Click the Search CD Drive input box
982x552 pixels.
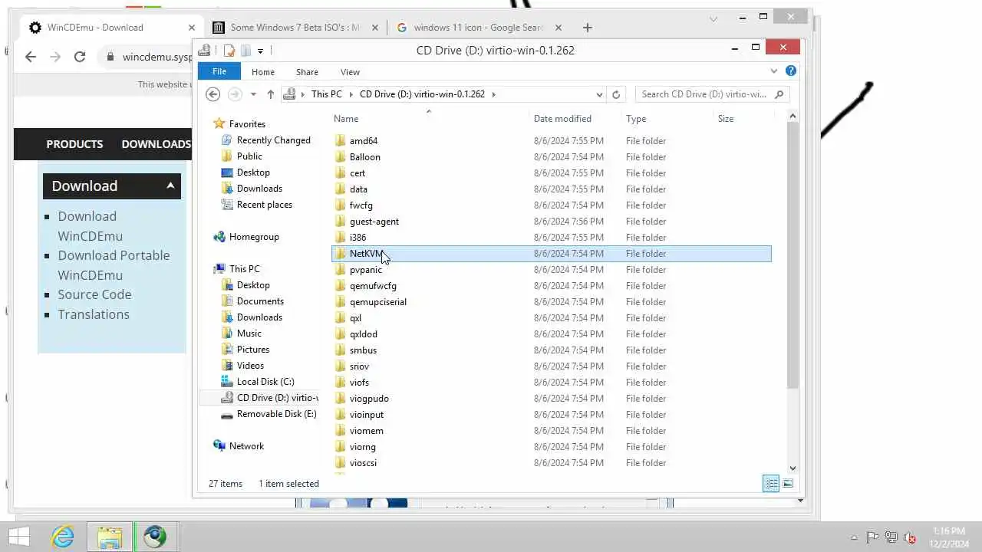point(705,94)
